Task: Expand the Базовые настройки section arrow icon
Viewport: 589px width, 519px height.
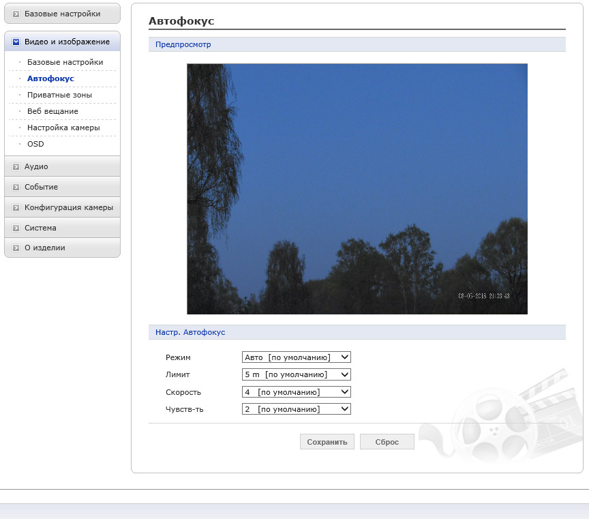Action: pos(16,14)
